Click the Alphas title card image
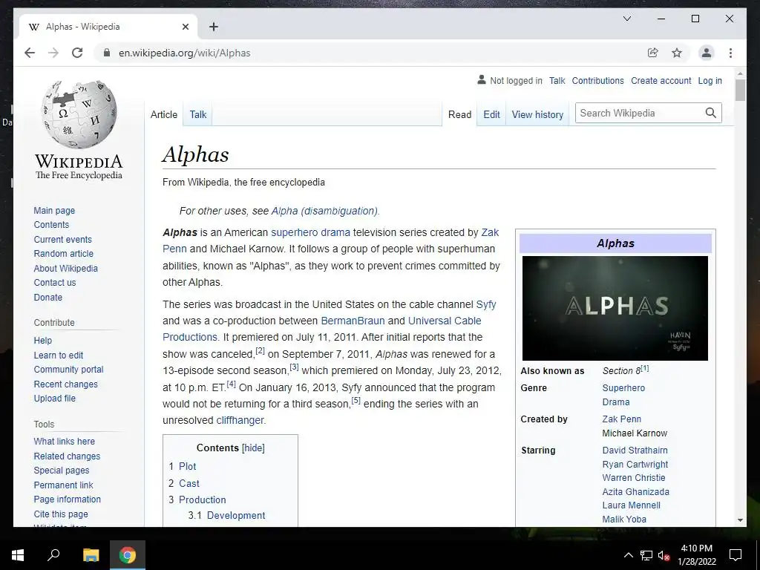Image resolution: width=760 pixels, height=570 pixels. 615,308
